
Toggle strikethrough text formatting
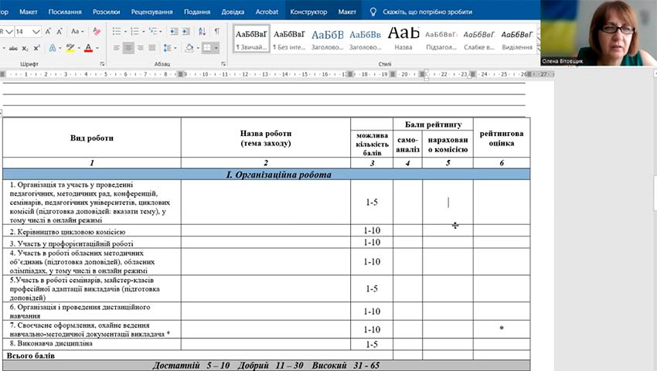[13, 48]
